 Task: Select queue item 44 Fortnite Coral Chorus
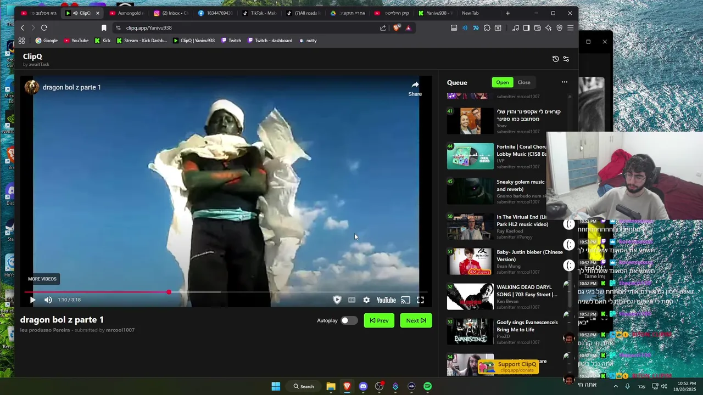504,156
